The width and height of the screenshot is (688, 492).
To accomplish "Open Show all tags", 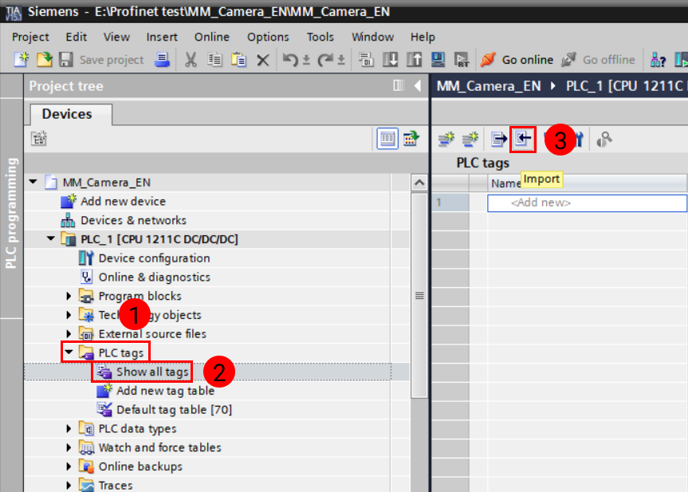I will [152, 372].
